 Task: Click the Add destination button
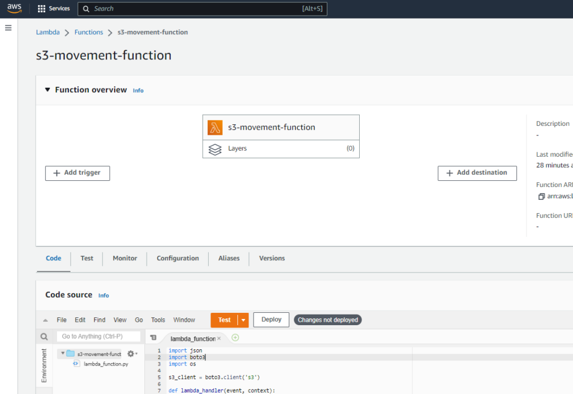(477, 173)
